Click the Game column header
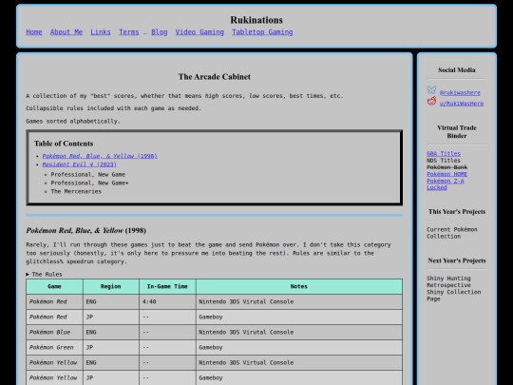 pyautogui.click(x=54, y=286)
